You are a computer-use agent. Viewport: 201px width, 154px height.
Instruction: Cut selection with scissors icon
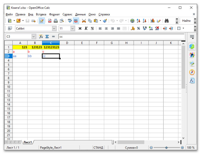tap(84, 21)
